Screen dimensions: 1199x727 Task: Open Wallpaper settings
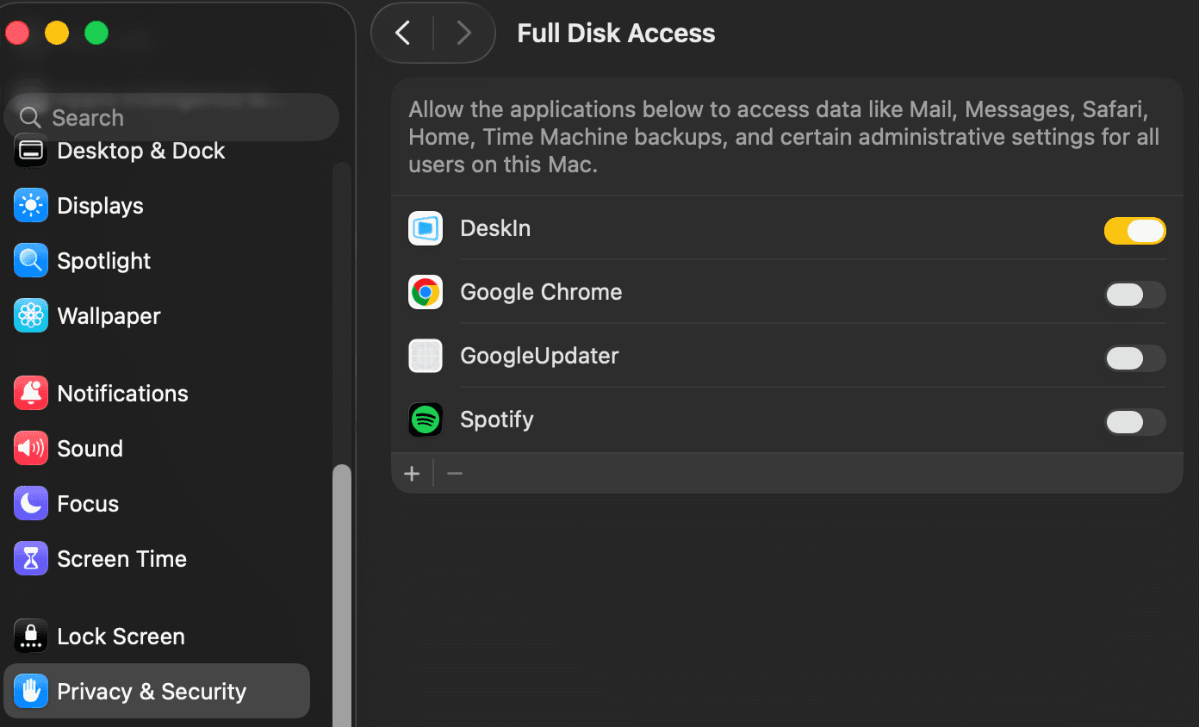(x=30, y=315)
